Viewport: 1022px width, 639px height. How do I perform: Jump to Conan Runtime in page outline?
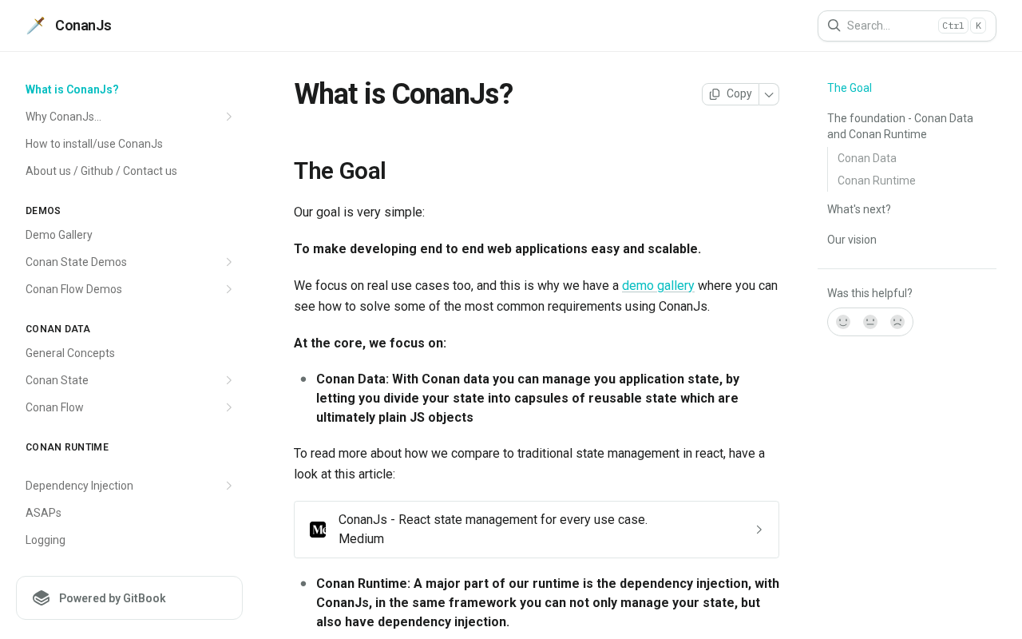tap(876, 181)
